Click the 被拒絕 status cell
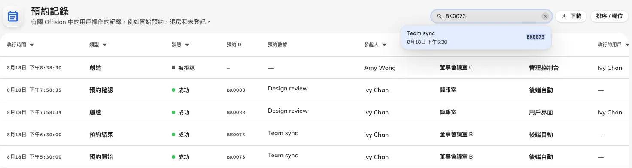The image size is (632, 168). (183, 68)
